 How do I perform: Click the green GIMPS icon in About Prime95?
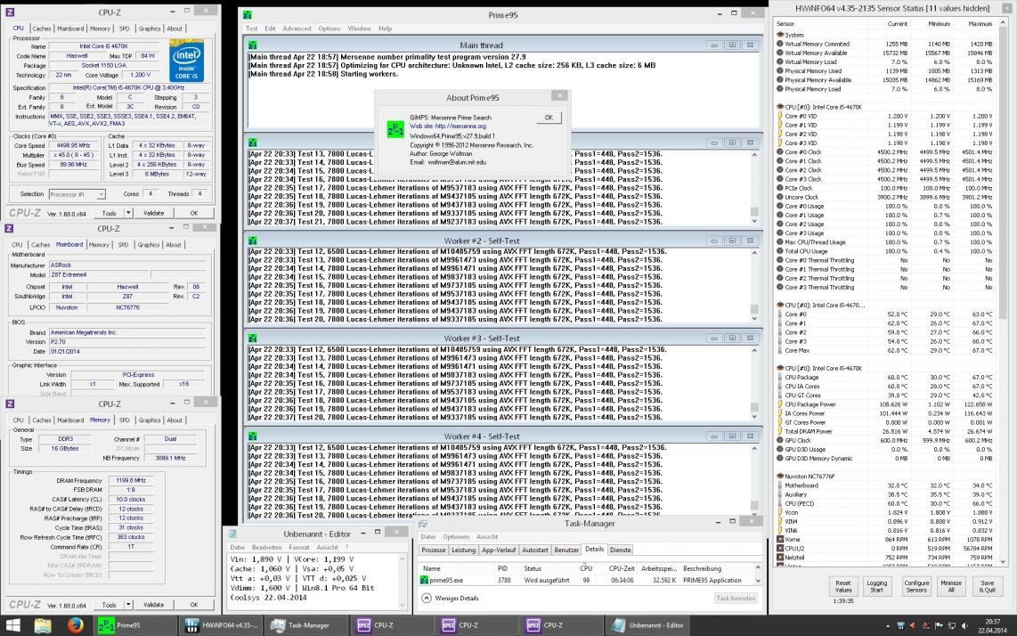point(395,129)
